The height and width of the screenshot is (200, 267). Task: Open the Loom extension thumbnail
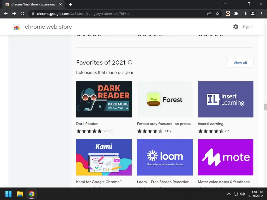click(x=165, y=157)
